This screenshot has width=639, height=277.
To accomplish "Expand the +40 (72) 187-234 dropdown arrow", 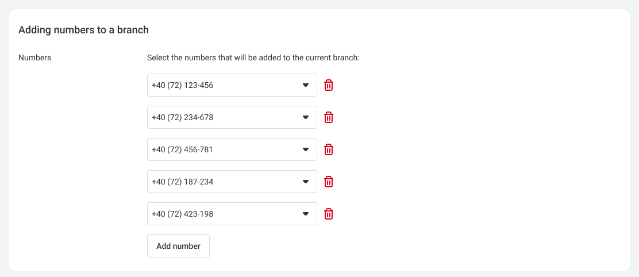I will [306, 182].
